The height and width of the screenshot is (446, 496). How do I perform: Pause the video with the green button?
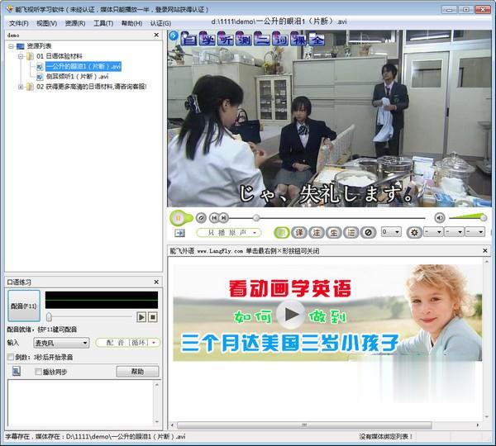179,218
